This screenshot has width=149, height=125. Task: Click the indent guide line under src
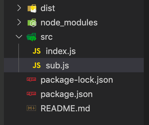tap(19, 58)
